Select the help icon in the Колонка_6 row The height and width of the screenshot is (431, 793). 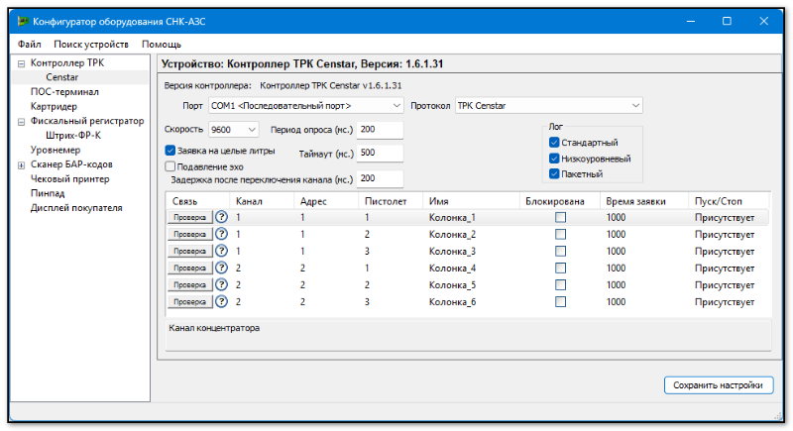[222, 301]
